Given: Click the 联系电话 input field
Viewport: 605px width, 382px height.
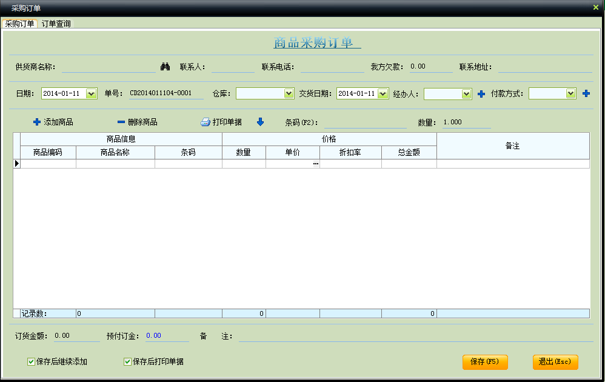Looking at the screenshot, I should click(332, 67).
